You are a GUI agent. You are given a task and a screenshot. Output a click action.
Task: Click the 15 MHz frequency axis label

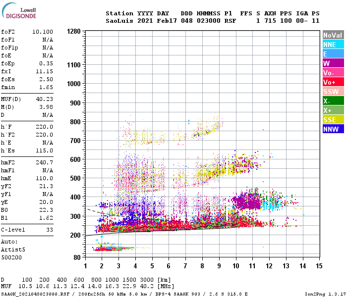(319, 266)
